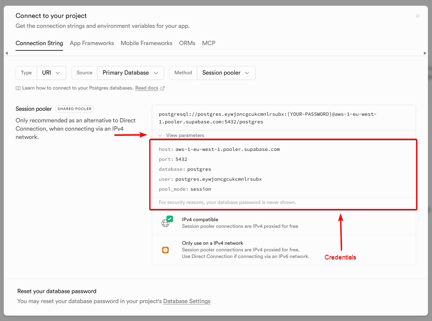Click the orange warning icon for IPv4 network notice
Image resolution: width=432 pixels, height=321 pixels.
tap(165, 250)
